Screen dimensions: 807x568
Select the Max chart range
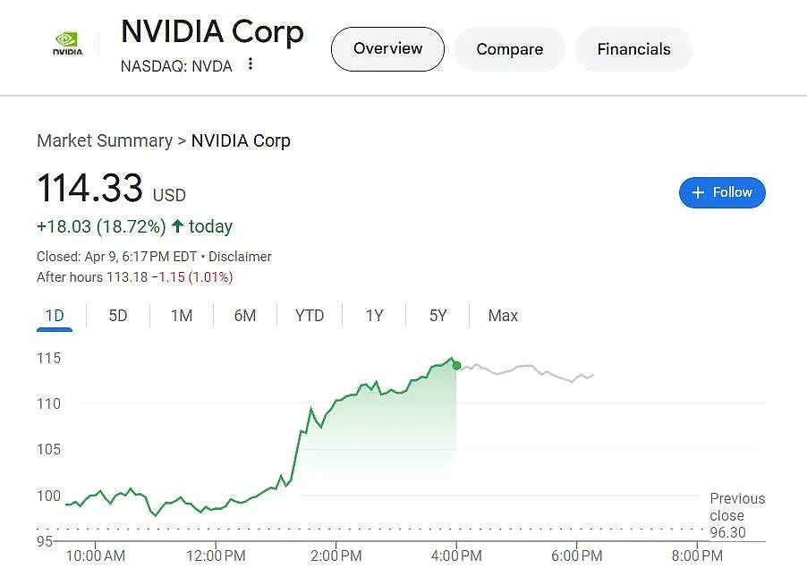tap(503, 316)
